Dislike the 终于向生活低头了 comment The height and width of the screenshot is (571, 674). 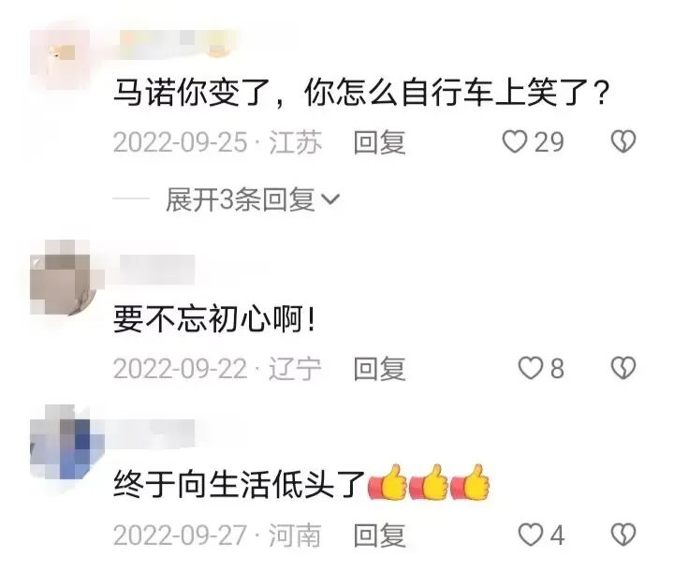(x=623, y=534)
